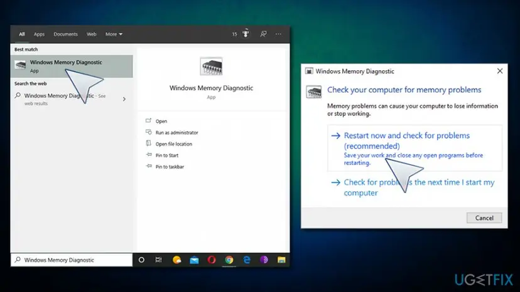Open the search options ellipsis menu

tap(278, 34)
